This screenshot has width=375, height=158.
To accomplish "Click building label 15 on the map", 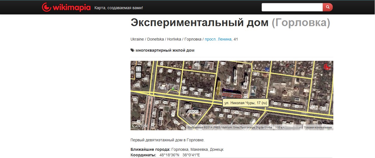I will [228, 80].
